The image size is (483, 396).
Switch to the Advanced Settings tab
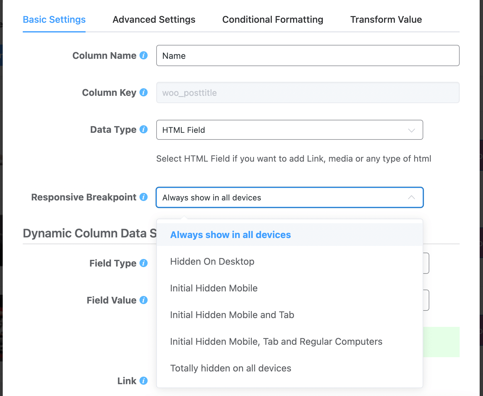tap(154, 19)
